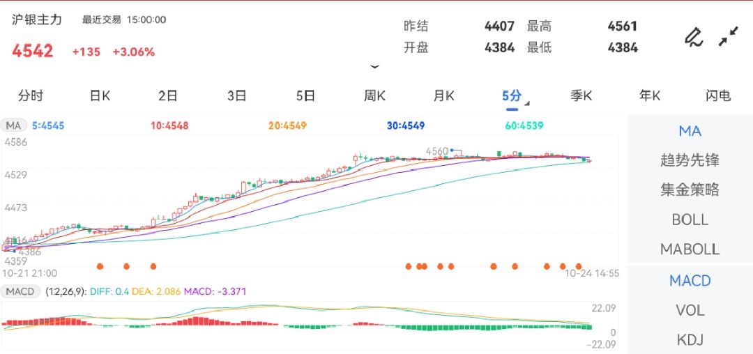753x354 pixels.
Task: Click the 10-21 21:00 start date label
Action: coord(30,273)
